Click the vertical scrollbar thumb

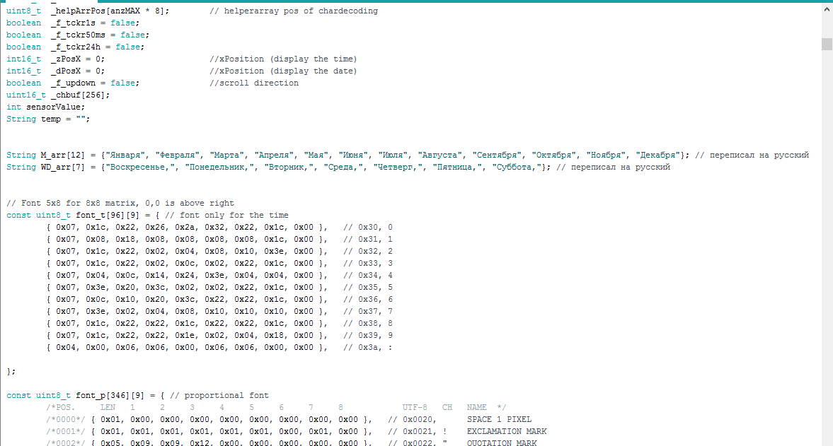click(x=827, y=44)
